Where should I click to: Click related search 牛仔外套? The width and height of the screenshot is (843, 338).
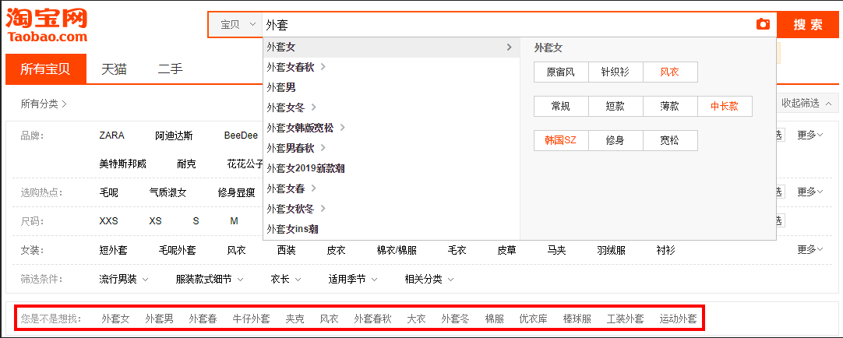(x=251, y=319)
